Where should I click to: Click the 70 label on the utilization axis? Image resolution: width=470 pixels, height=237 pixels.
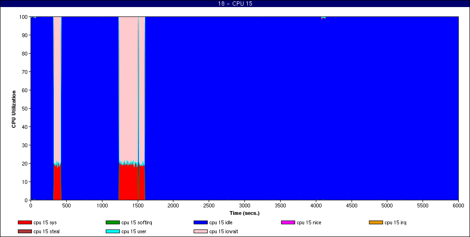click(x=25, y=71)
